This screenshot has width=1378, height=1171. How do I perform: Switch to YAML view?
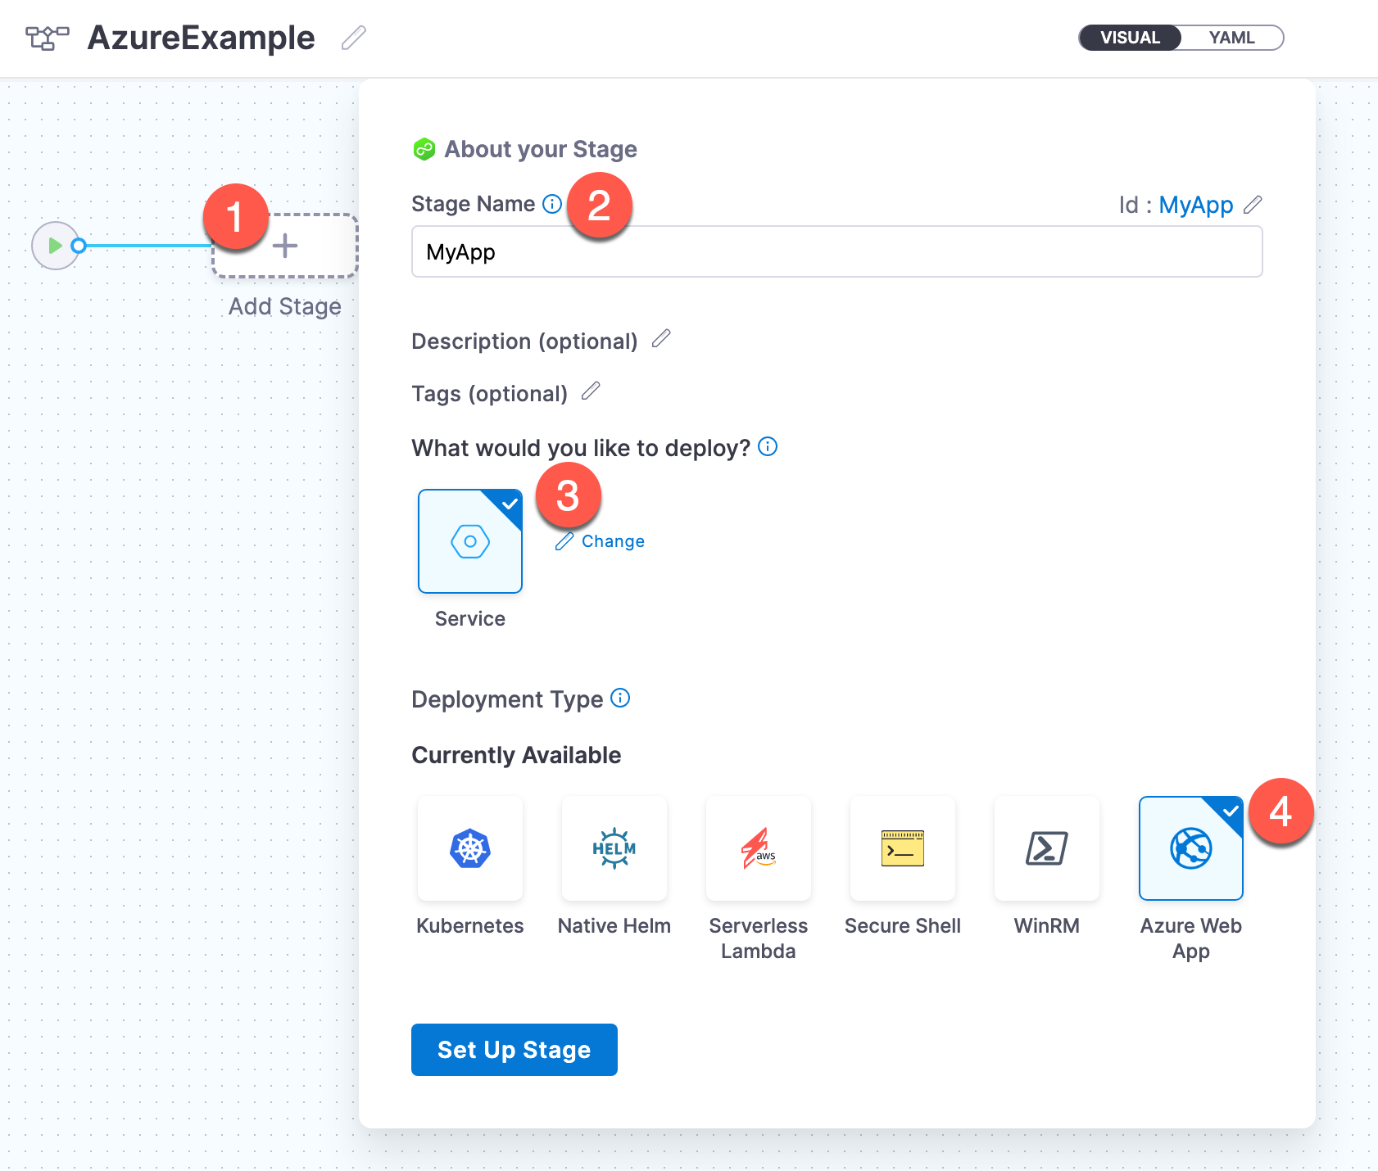point(1231,38)
